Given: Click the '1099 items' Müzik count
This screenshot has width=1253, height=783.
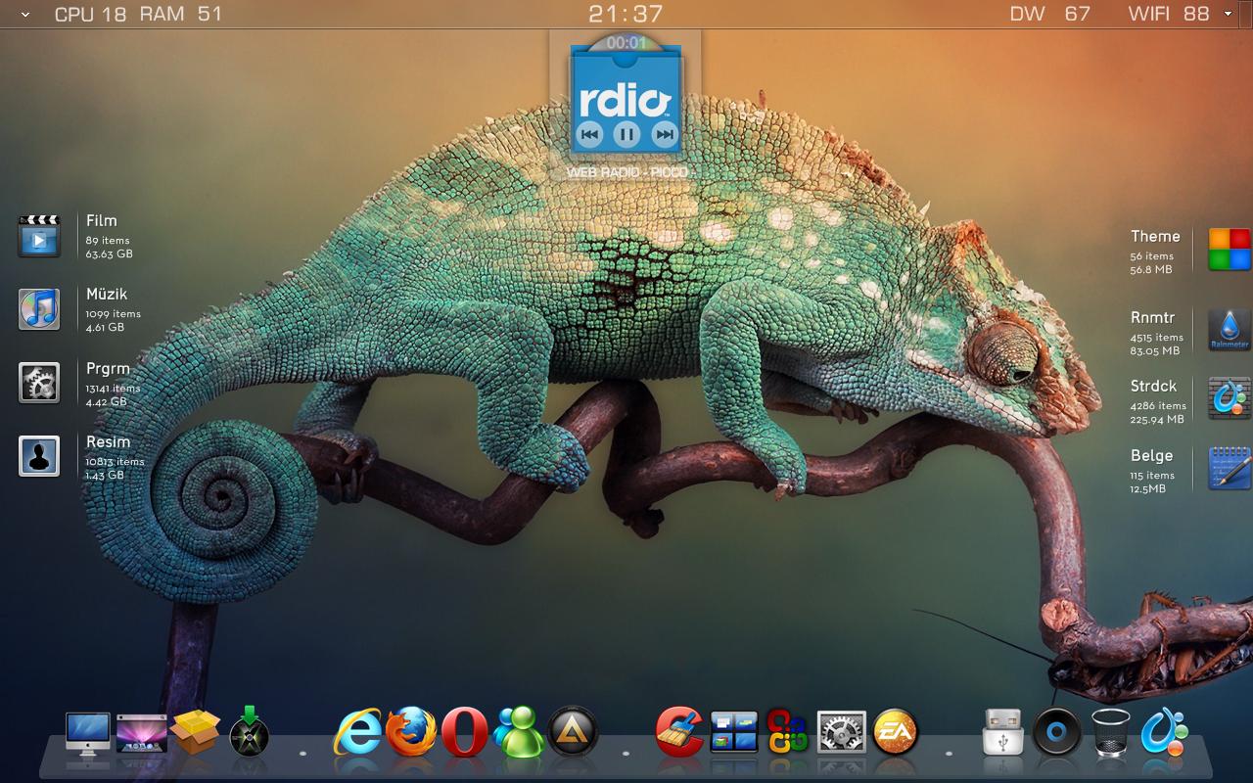Looking at the screenshot, I should (113, 314).
